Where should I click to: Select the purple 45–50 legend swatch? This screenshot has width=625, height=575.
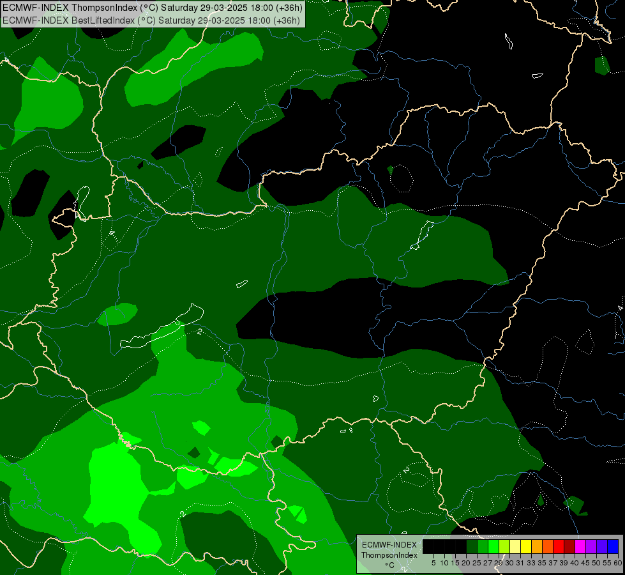tap(591, 546)
